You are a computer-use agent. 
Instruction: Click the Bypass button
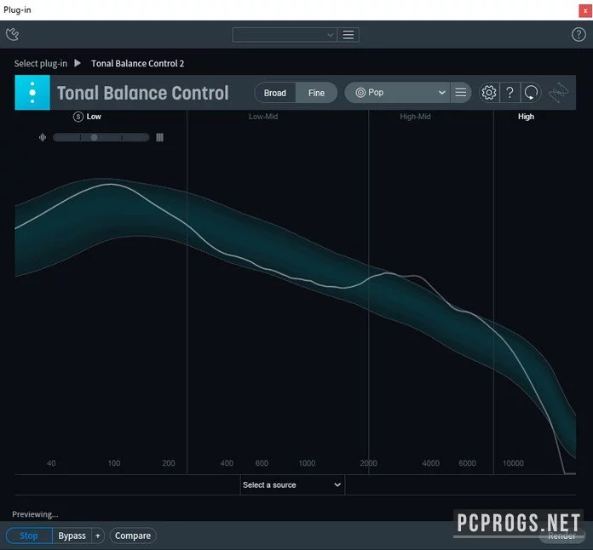72,536
